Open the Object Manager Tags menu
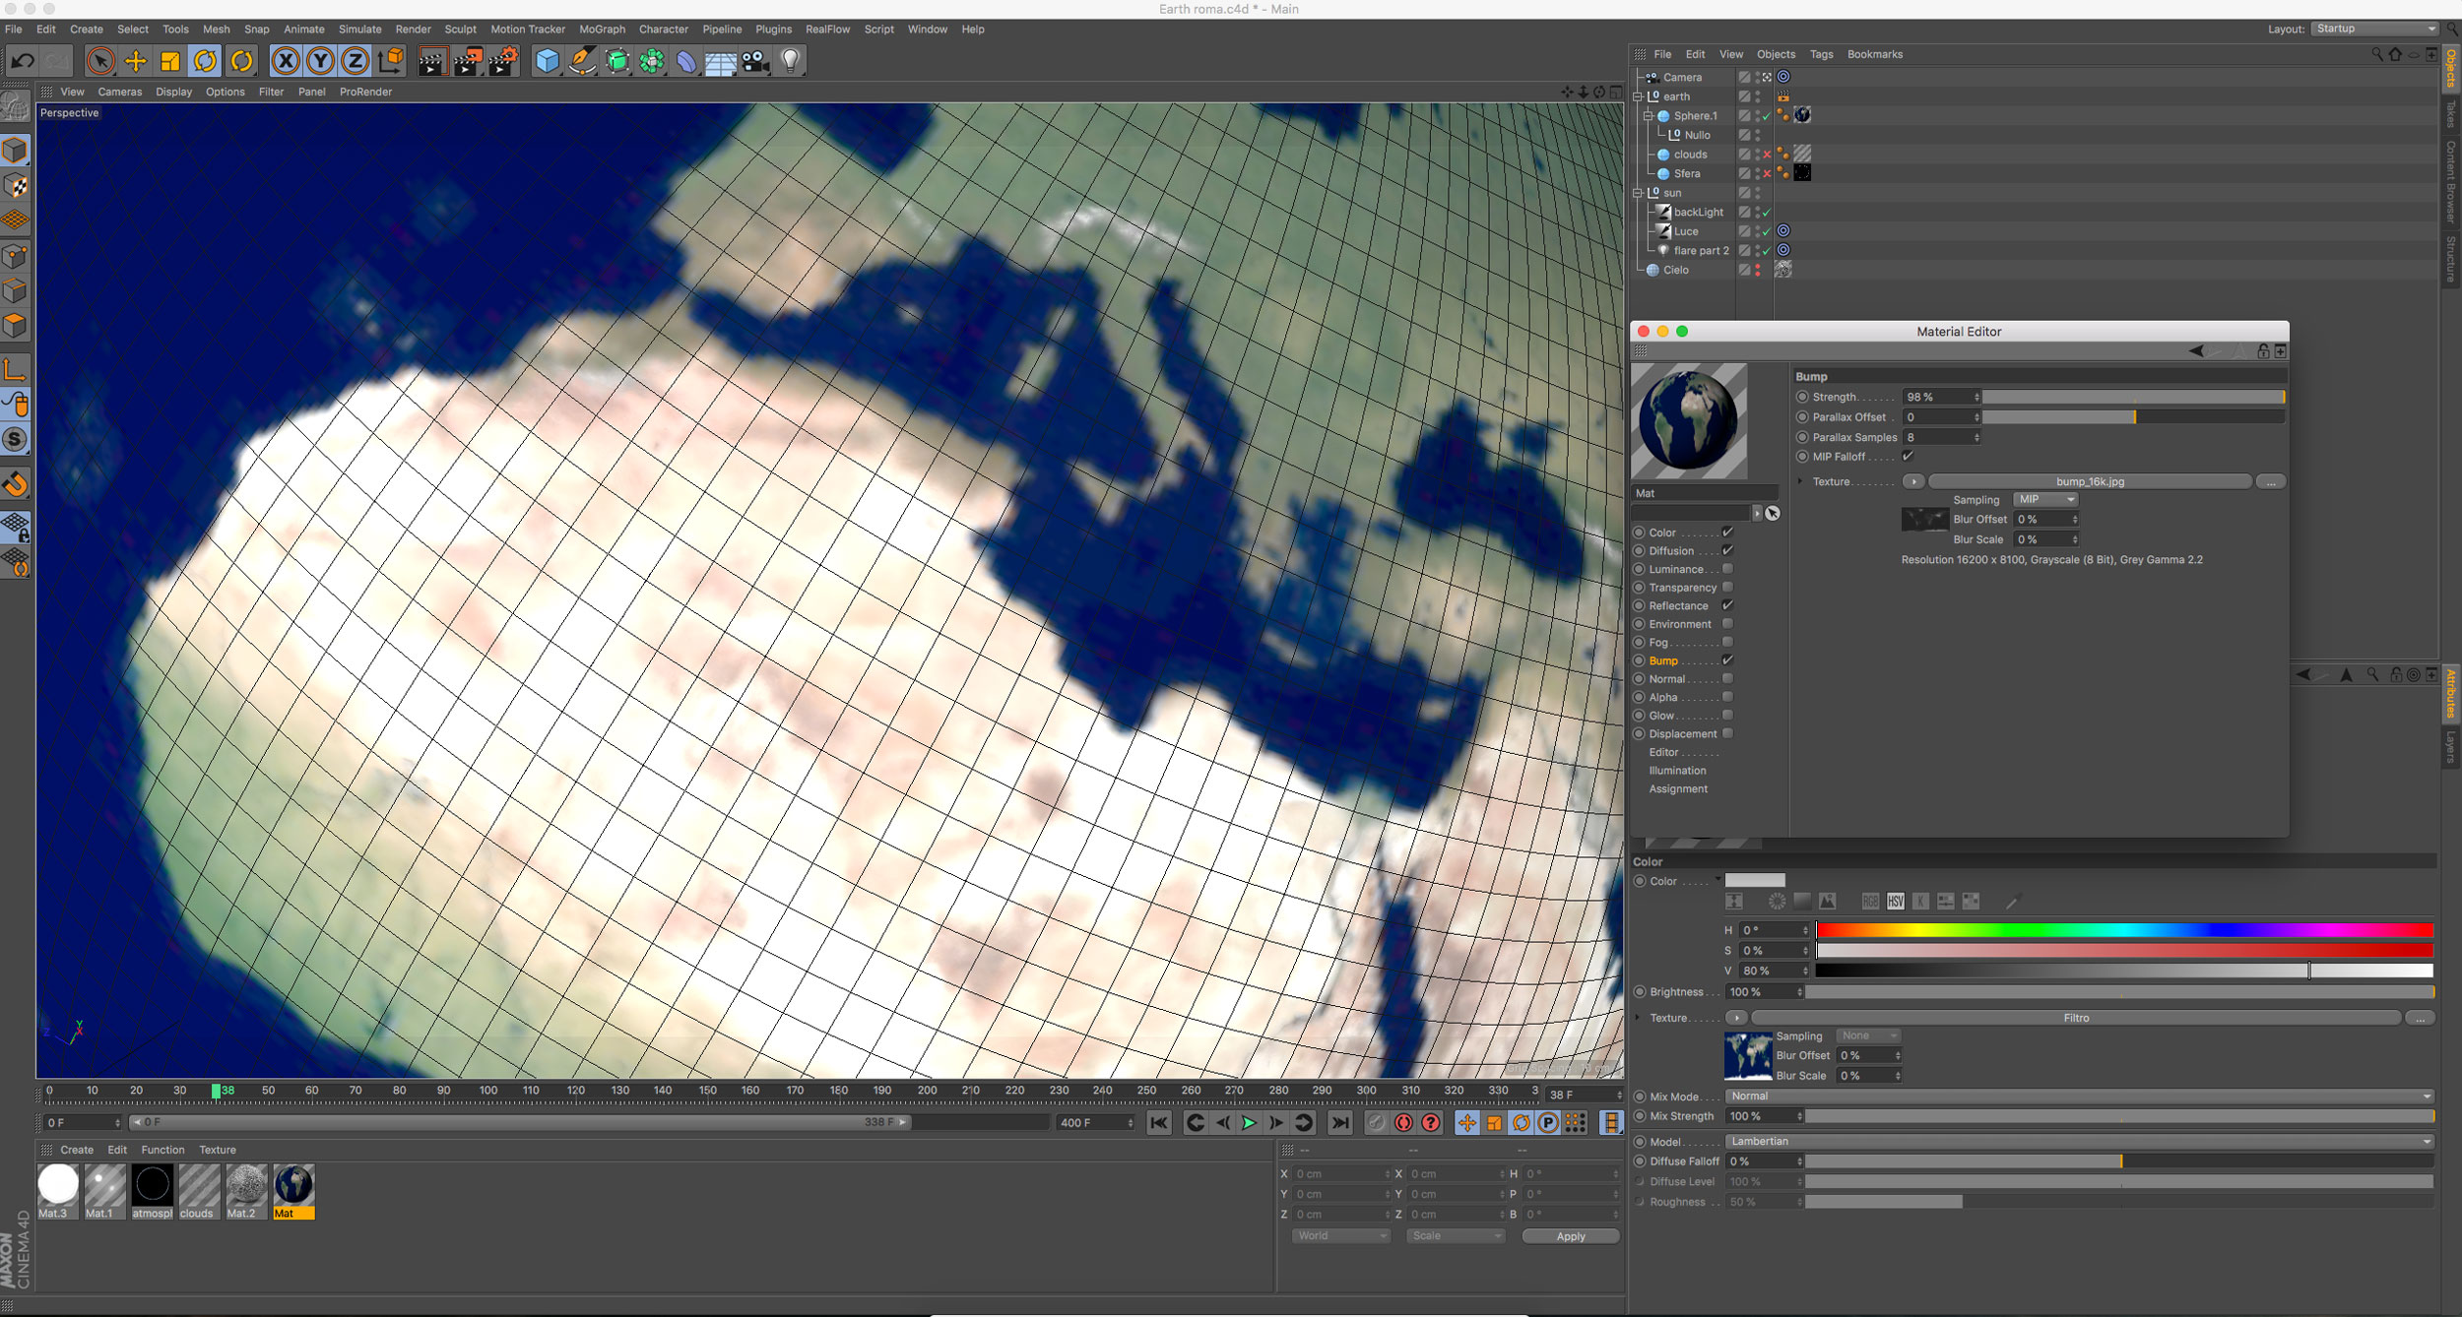 click(x=1821, y=54)
